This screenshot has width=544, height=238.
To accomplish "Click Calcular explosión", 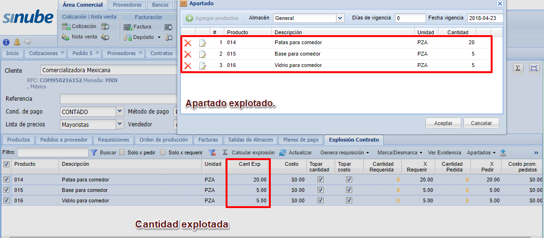I will pyautogui.click(x=248, y=152).
